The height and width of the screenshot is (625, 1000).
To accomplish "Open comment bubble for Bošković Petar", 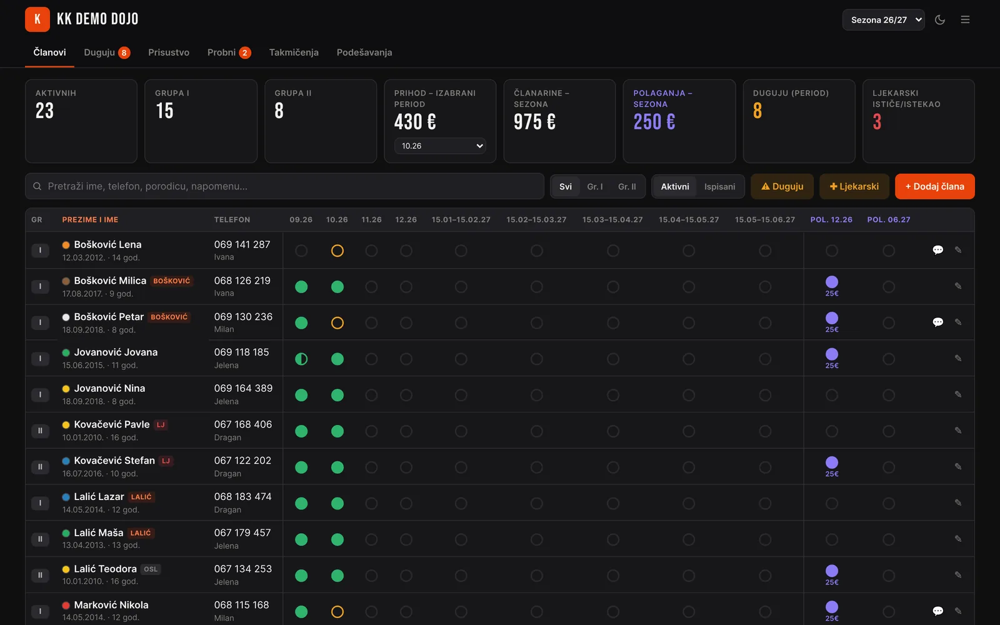I will 937,322.
